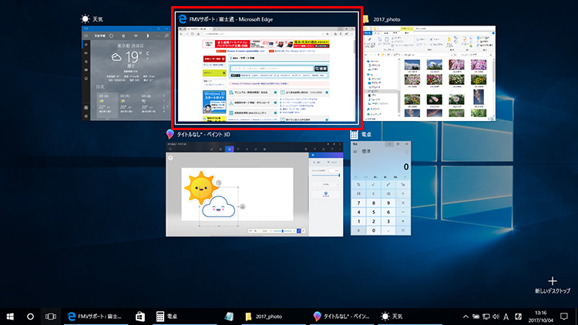Switch to the 天気 weather window

tap(125, 73)
